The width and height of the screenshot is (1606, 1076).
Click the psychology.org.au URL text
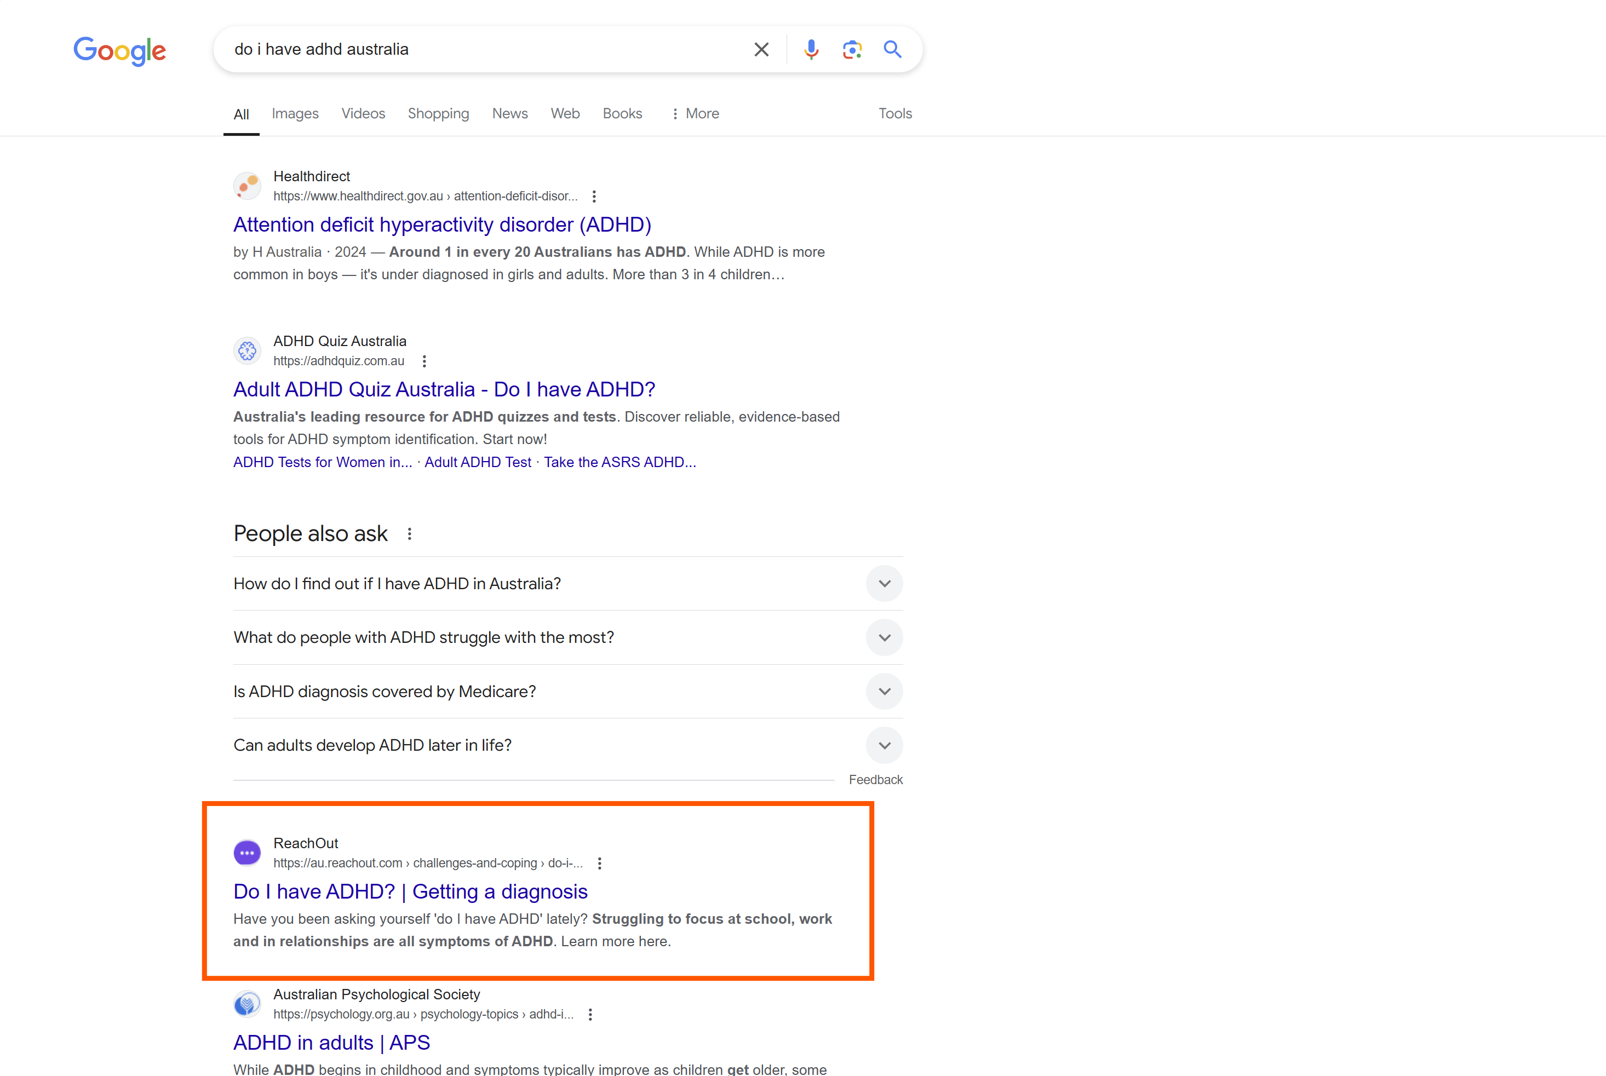tap(423, 1014)
